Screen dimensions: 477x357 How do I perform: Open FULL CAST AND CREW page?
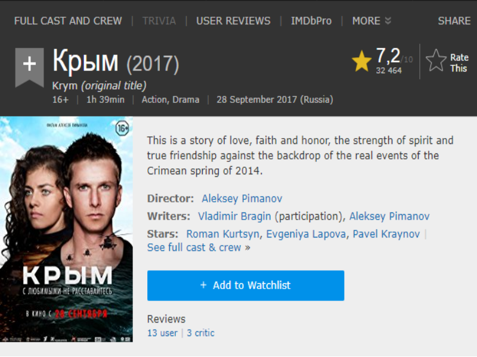click(x=68, y=21)
